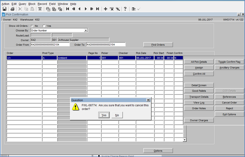Screen dimensions: 245x157
Task: Click the Choose By Order Number combo box
Action: click(x=59, y=30)
